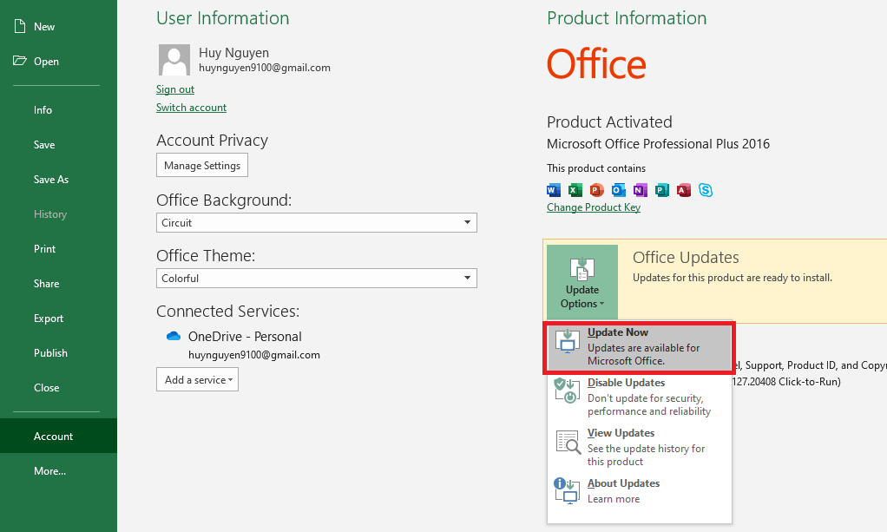Click the Excel application icon
The height and width of the screenshot is (532, 887).
(x=575, y=190)
